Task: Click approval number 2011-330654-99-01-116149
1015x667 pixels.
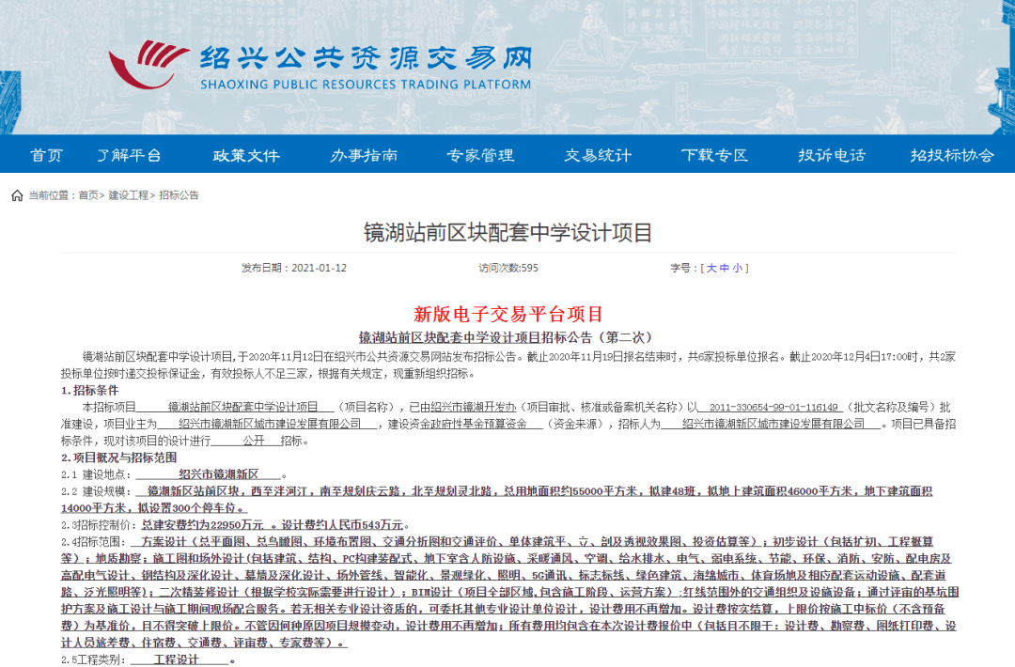Action: coord(773,408)
